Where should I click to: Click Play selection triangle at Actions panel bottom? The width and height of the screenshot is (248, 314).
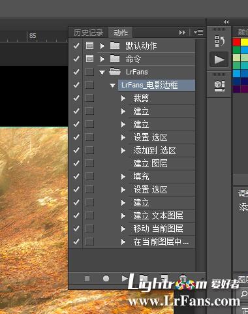pyautogui.click(x=125, y=278)
